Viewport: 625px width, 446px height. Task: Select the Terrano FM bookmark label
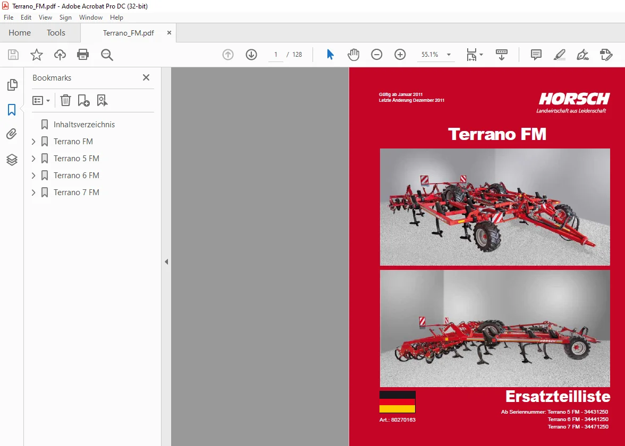[73, 142]
